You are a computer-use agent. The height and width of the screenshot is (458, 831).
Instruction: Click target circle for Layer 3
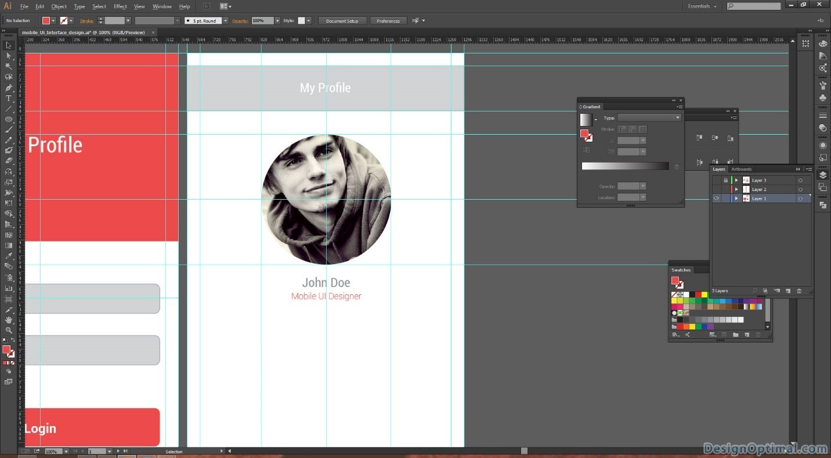pos(800,181)
